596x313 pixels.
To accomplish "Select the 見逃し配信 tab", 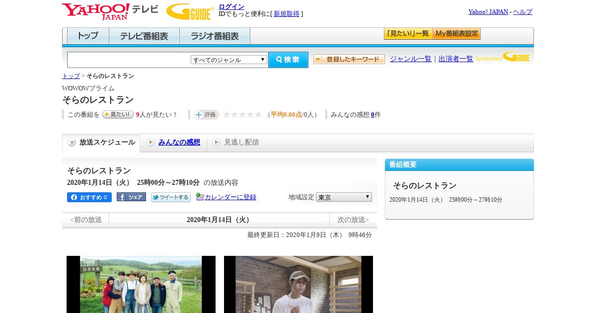I will [x=241, y=142].
